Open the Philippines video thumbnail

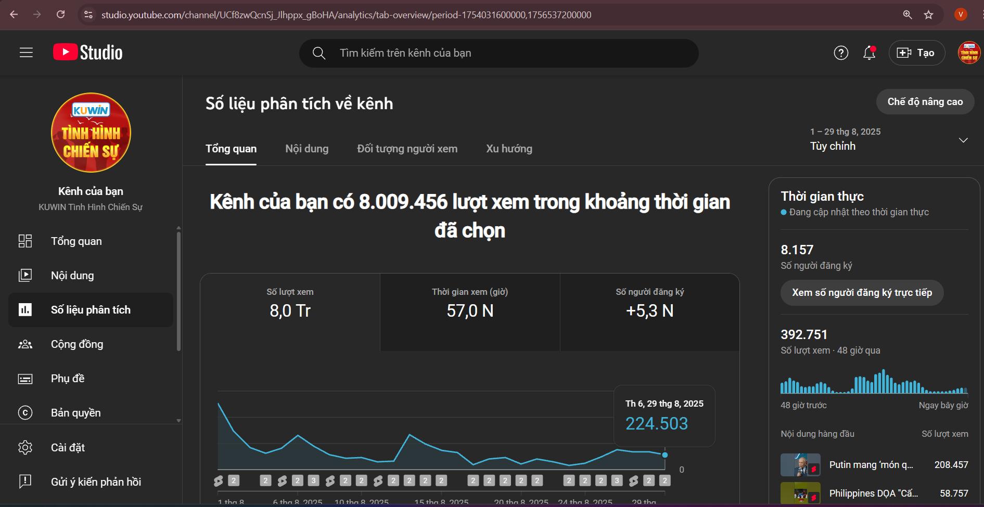point(800,493)
